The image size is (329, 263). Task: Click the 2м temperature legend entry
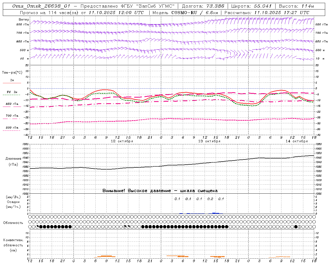click(12, 80)
